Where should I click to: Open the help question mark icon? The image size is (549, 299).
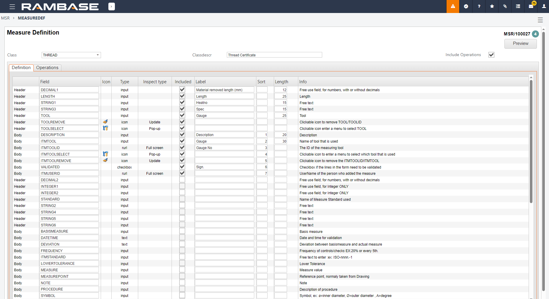pos(479,6)
